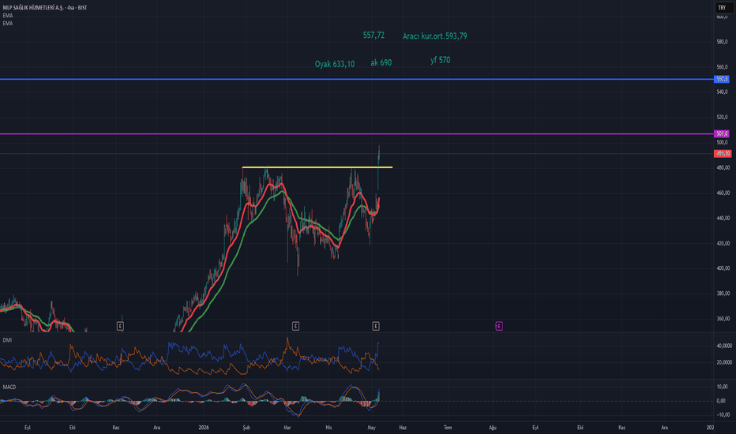The image size is (736, 434).
Task: Click the 400,00 price axis label
Action: coord(723,268)
